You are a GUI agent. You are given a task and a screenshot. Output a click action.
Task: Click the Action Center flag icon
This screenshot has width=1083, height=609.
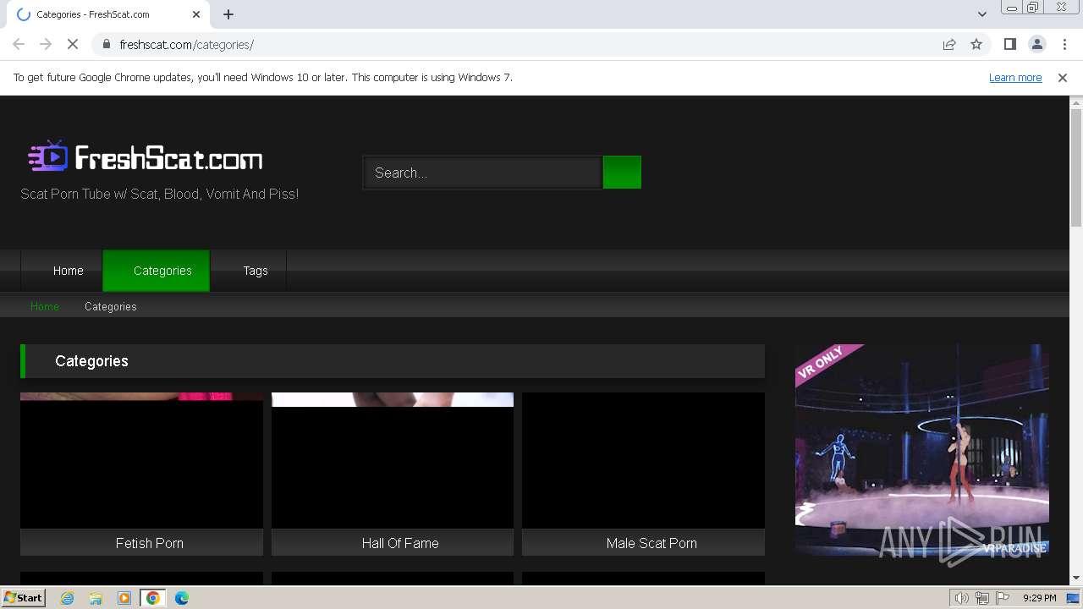[x=1003, y=598]
